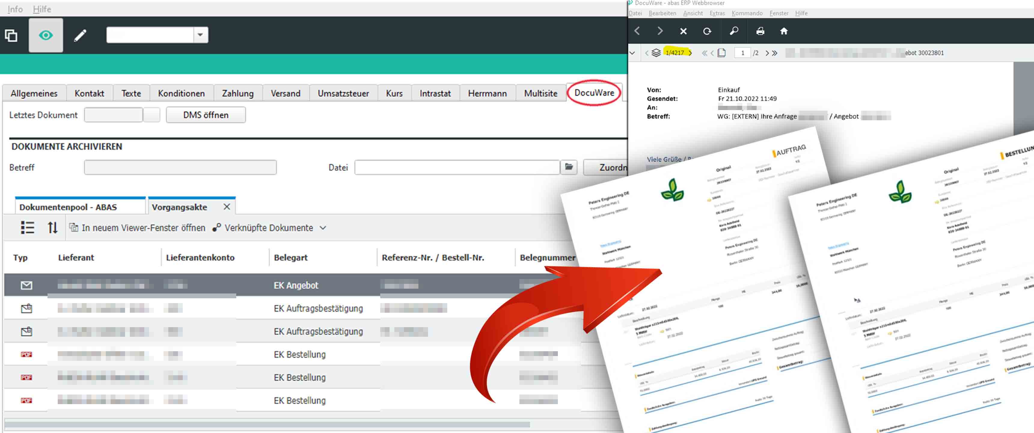Click into the Betreff input field
Viewport: 1034px width, 433px height.
pos(180,167)
